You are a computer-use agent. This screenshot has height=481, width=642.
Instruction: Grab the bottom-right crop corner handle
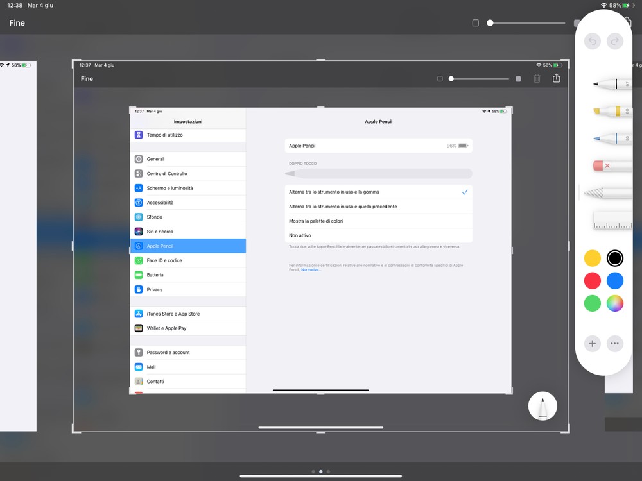[x=566, y=429]
